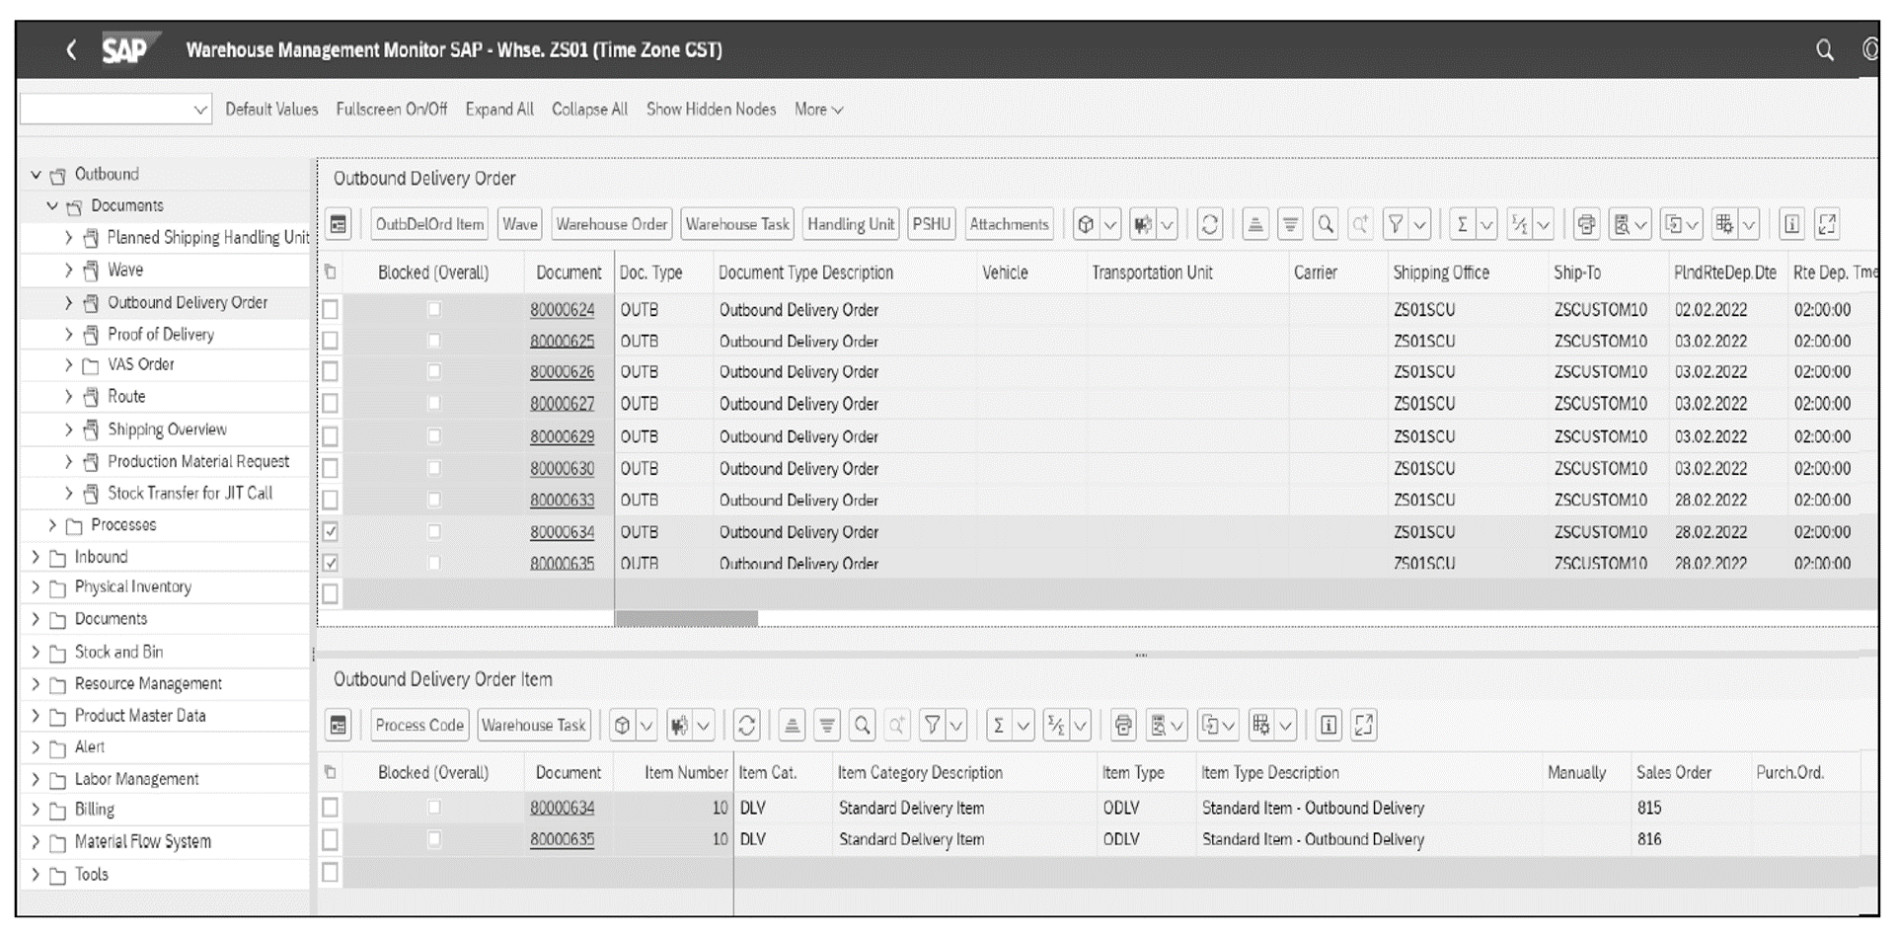Expand the Wave tree node
1898x935 pixels.
[67, 269]
